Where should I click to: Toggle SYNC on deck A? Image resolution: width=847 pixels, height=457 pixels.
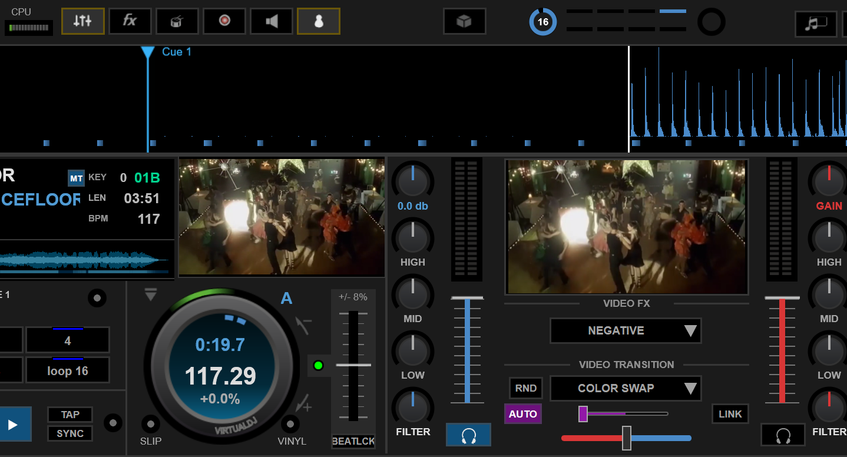pos(70,433)
